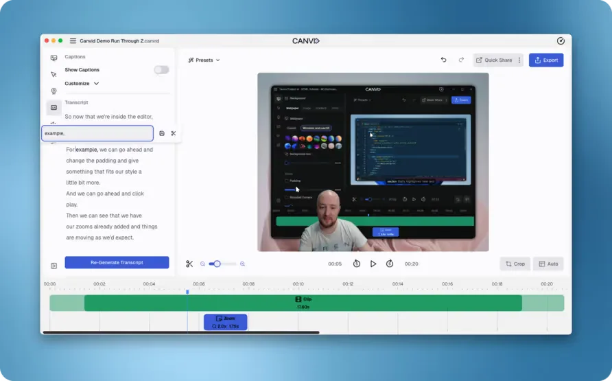The width and height of the screenshot is (612, 381).
Task: Click the Export button
Action: (546, 60)
